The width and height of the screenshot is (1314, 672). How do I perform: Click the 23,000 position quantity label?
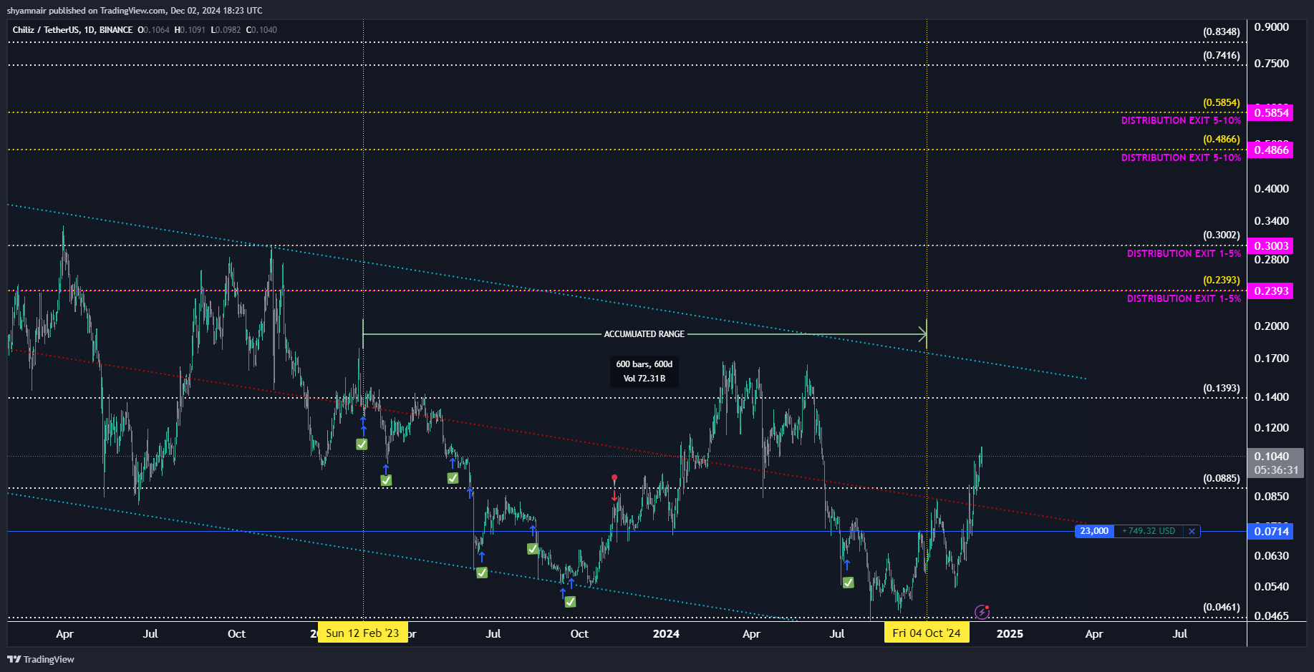click(1094, 531)
